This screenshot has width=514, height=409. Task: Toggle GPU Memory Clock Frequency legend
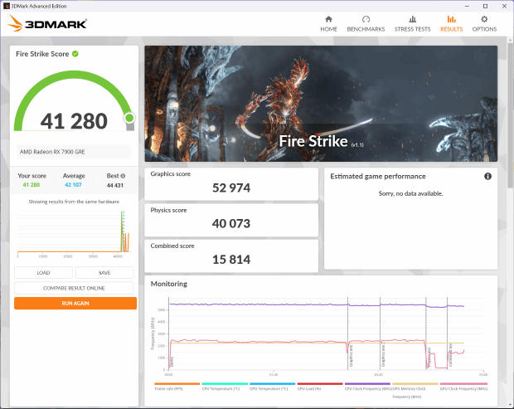415,390
